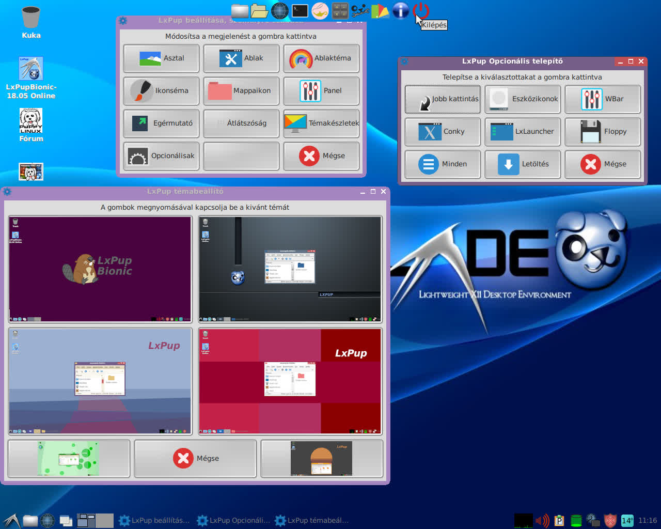Image resolution: width=661 pixels, height=529 pixels.
Task: Open the grey file manager icon in top panel
Action: click(x=240, y=11)
